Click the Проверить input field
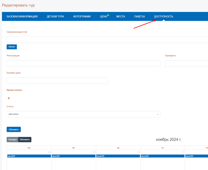Viewport: 208px width, 170px height. coord(186,64)
